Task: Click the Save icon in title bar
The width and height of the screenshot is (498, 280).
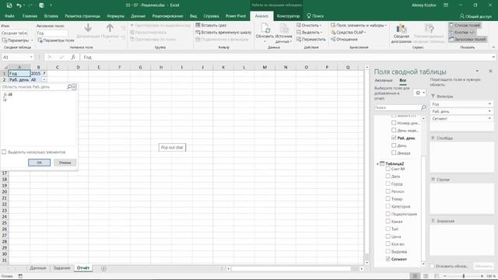Action: click(9, 5)
